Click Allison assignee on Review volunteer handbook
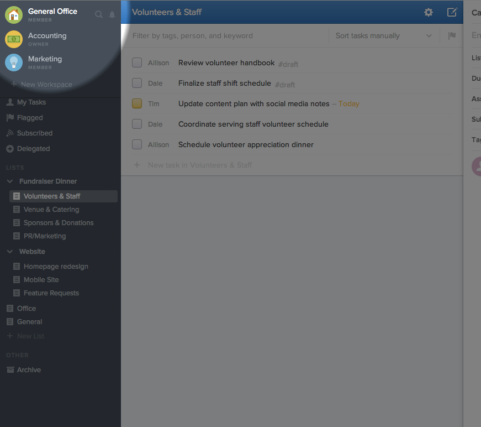This screenshot has height=427, width=481. [x=158, y=63]
